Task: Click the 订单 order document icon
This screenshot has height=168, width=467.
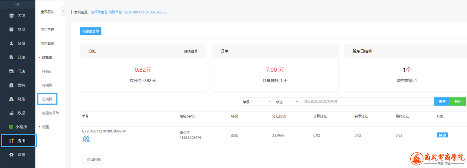Action: pyautogui.click(x=11, y=57)
